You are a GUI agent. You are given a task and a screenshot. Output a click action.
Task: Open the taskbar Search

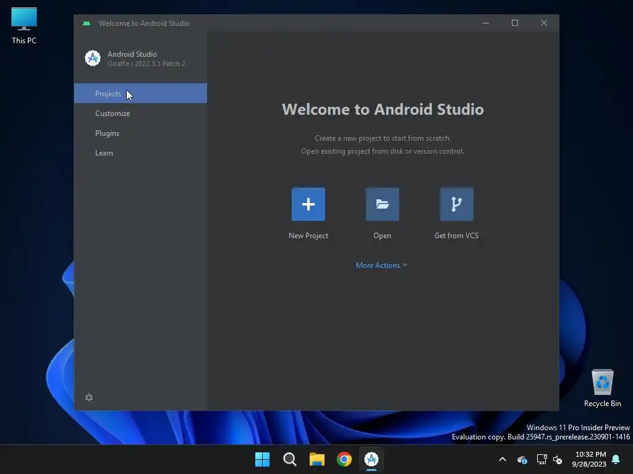point(290,459)
